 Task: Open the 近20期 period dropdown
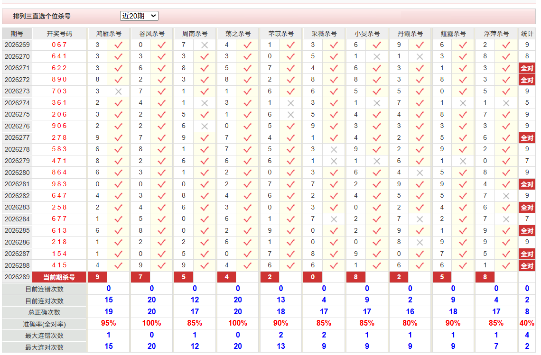pos(139,16)
